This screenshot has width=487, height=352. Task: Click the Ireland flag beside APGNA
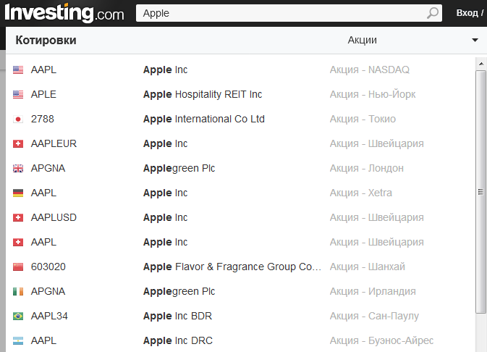[18, 292]
